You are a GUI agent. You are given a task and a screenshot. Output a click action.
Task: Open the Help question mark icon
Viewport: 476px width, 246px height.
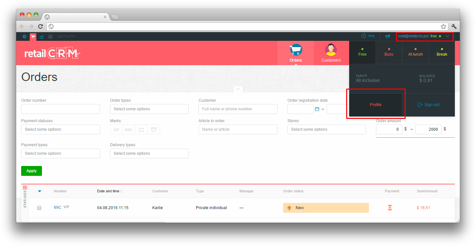click(x=364, y=36)
